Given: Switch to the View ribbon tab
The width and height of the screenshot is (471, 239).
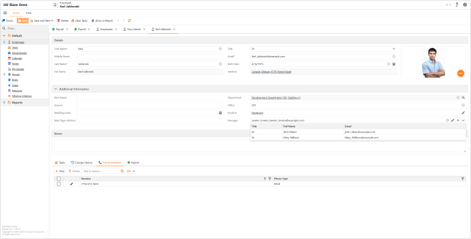Looking at the screenshot, I should click(x=28, y=13).
